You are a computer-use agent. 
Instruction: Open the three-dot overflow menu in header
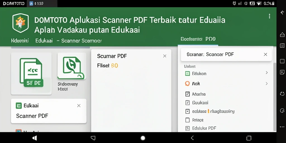270,16
